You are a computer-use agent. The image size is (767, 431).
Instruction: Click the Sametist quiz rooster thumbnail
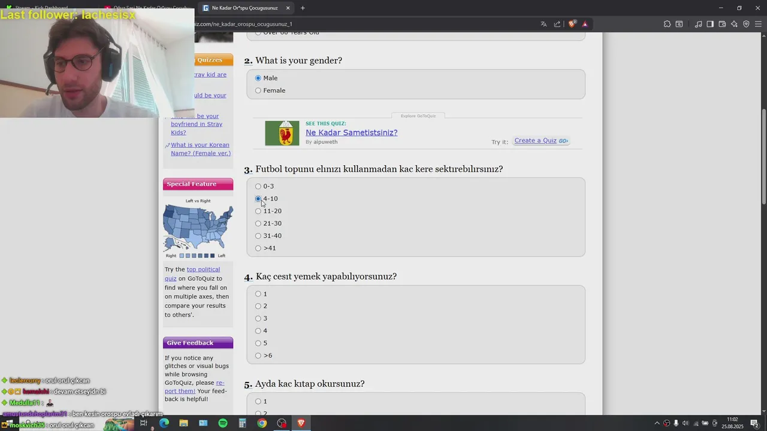click(x=282, y=133)
